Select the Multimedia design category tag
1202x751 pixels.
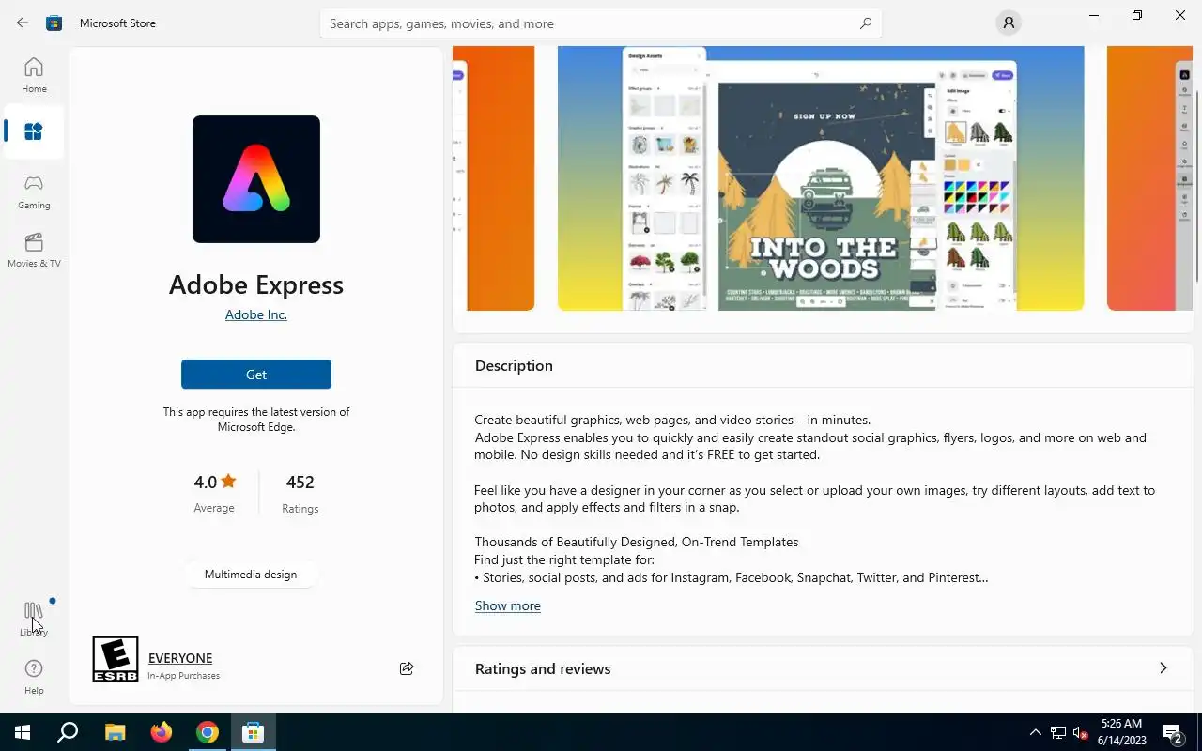point(251,575)
